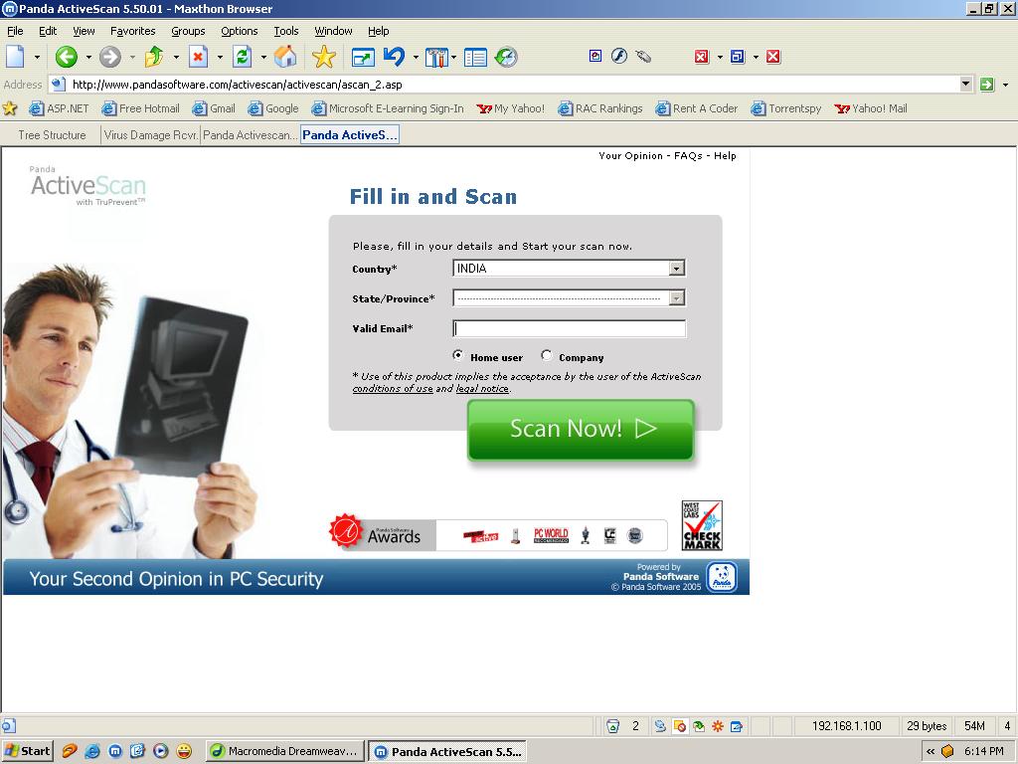The width and height of the screenshot is (1018, 764).
Task: Click the Up folder-arrow toolbar icon
Action: tap(154, 57)
